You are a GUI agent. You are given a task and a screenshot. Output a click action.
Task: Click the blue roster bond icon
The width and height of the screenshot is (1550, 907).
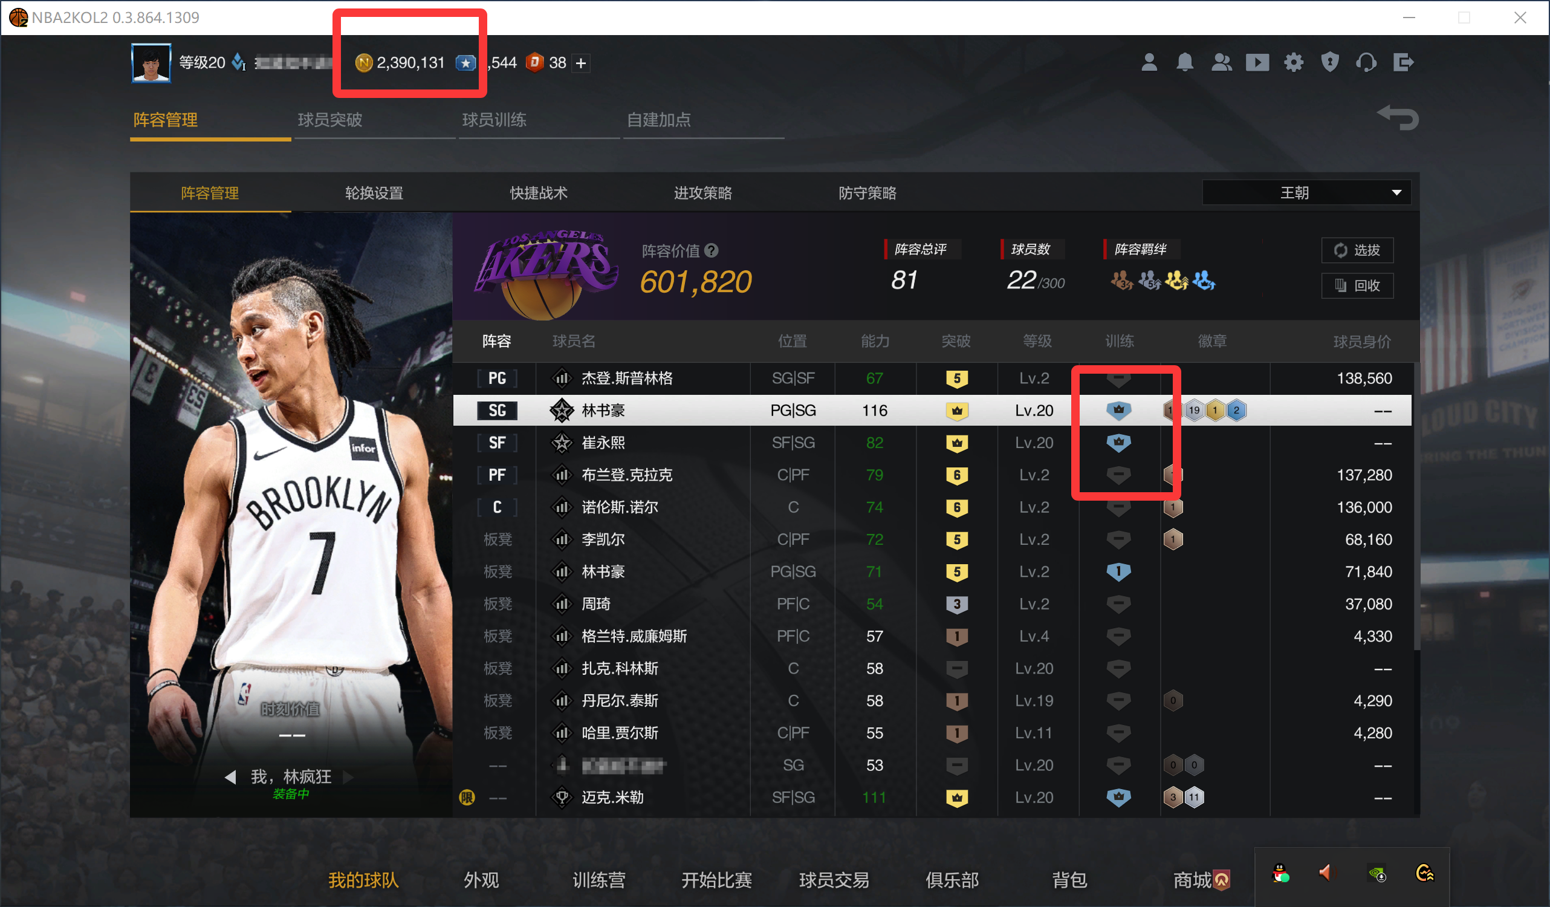pyautogui.click(x=1203, y=281)
